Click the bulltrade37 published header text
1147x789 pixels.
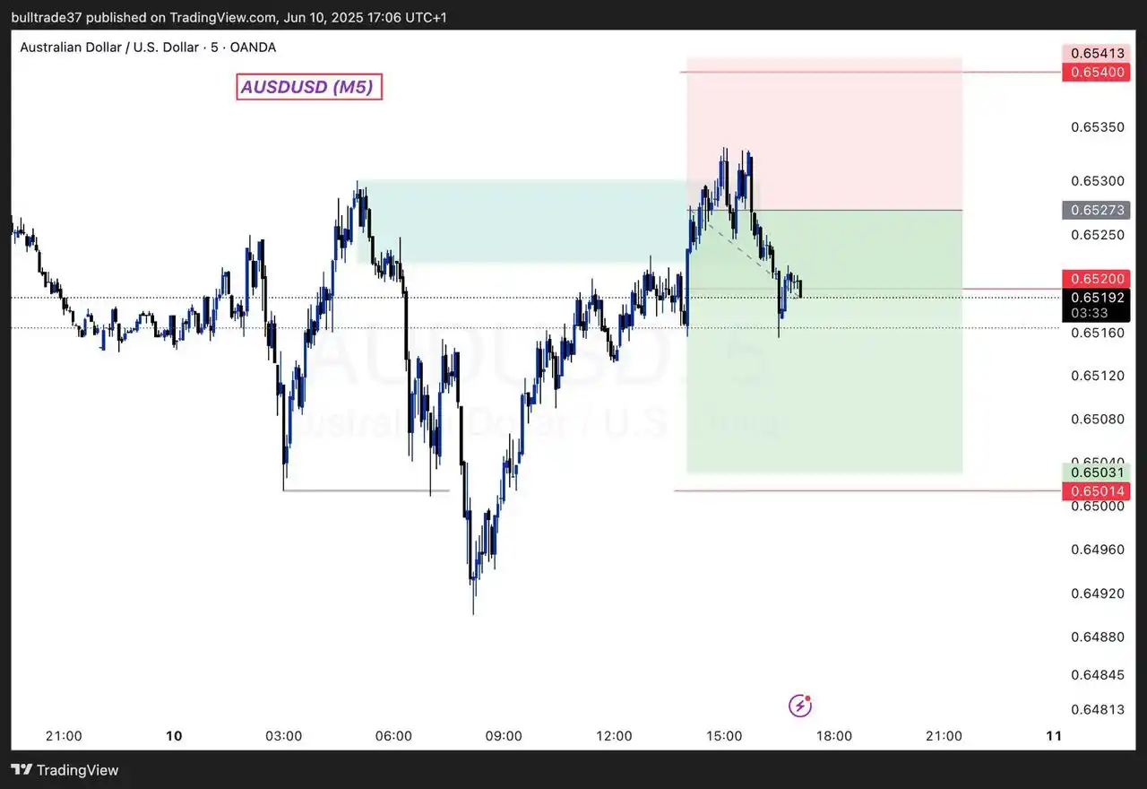coord(229,18)
